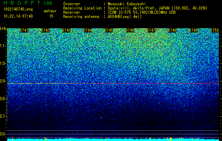Click the 0743 time marker label

click(66, 30)
